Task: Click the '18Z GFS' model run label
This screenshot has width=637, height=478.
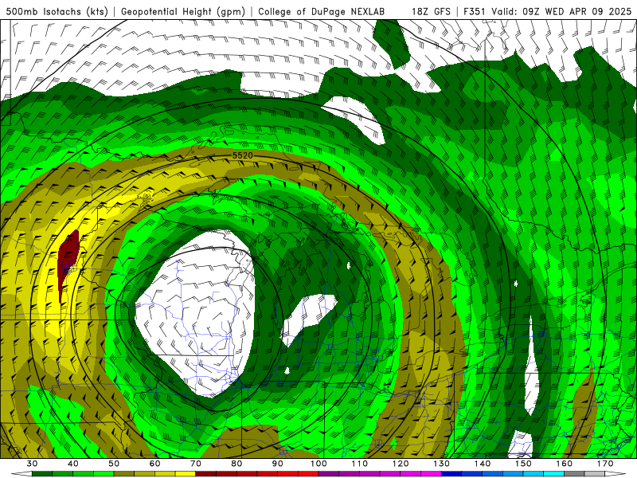Action: coord(431,12)
